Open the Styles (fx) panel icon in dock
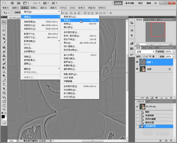This screenshot has width=177, height=143. coord(132,54)
